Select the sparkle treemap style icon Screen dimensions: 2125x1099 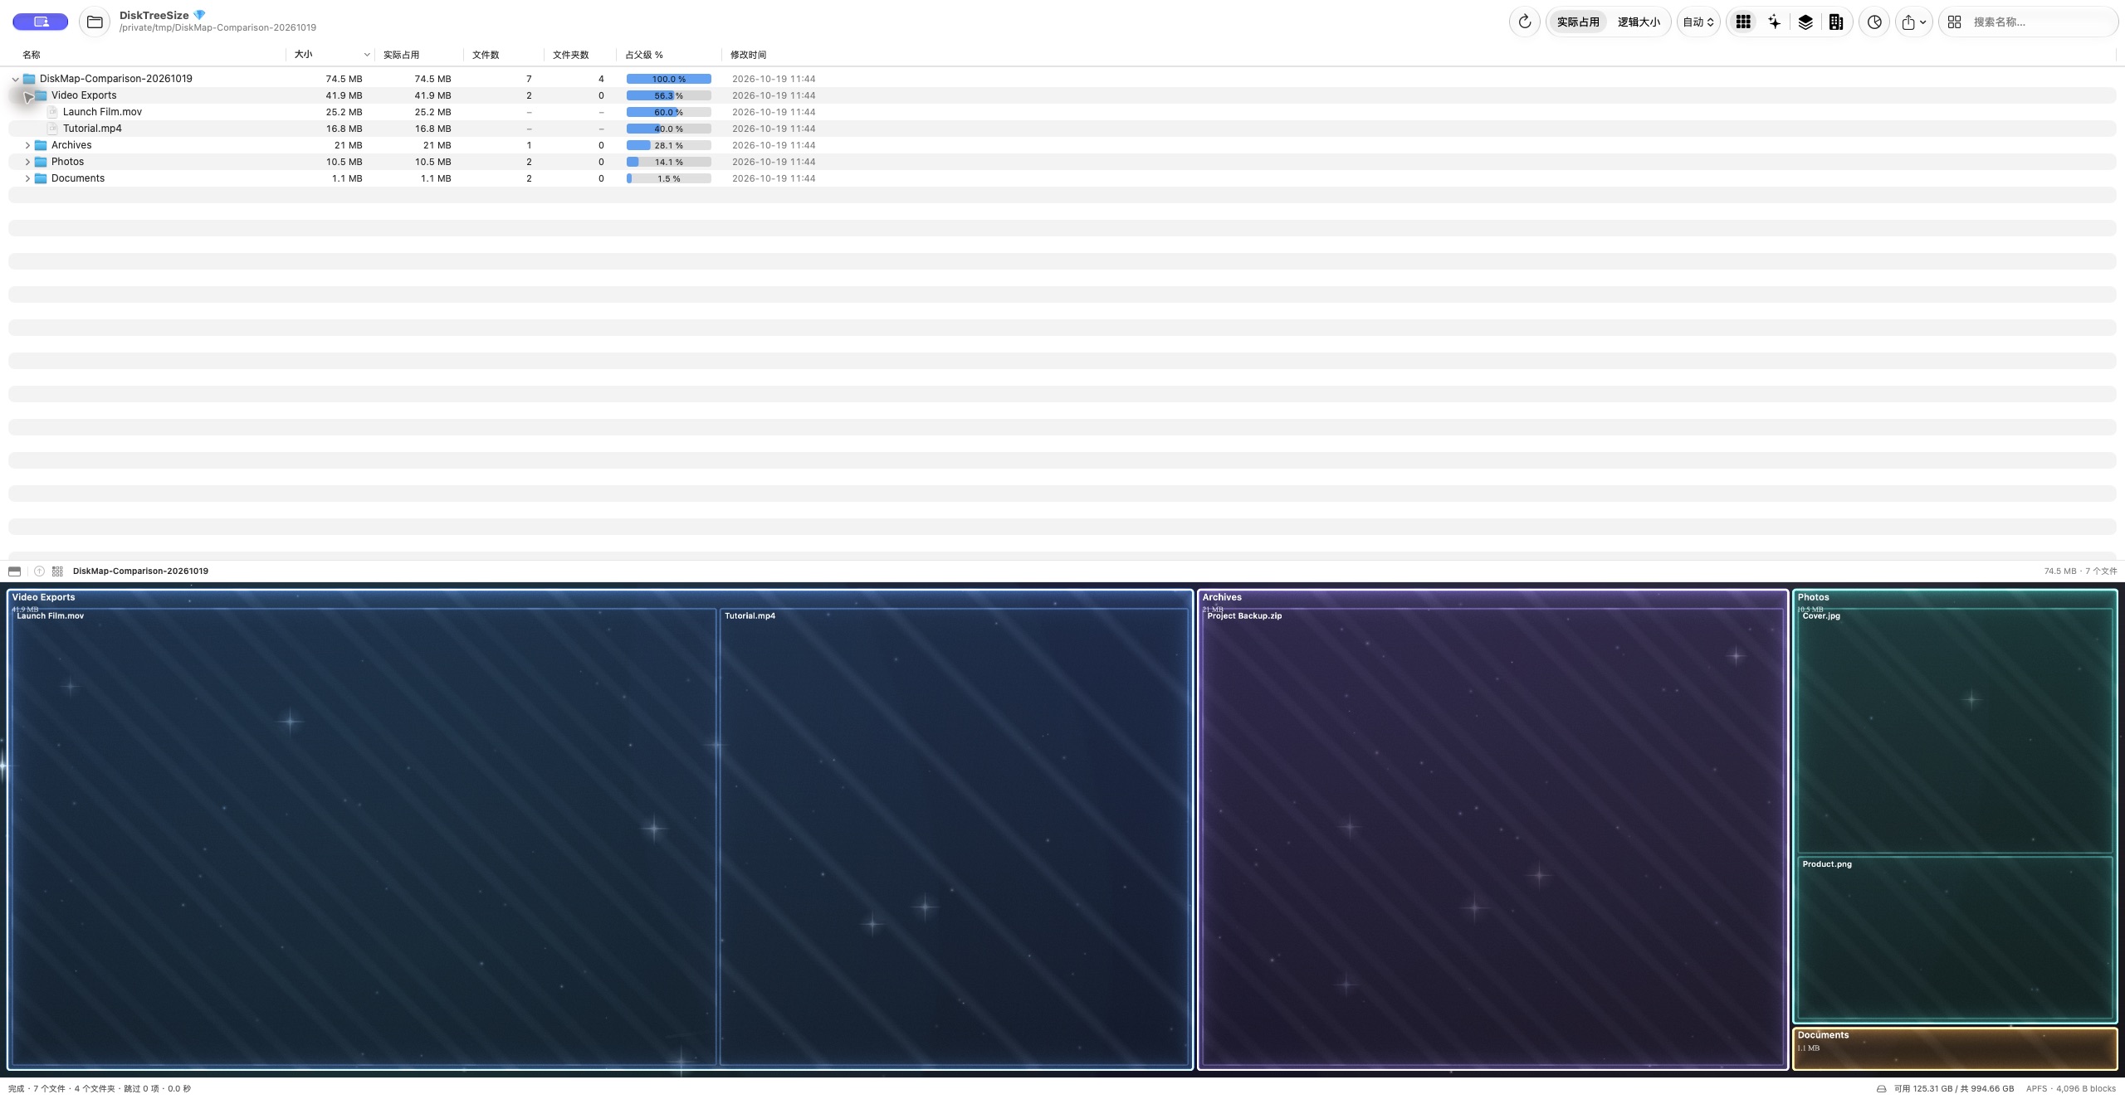(1774, 22)
